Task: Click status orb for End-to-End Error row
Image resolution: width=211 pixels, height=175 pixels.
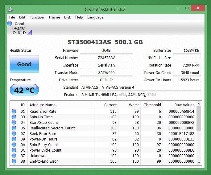Action: pyautogui.click(x=14, y=161)
